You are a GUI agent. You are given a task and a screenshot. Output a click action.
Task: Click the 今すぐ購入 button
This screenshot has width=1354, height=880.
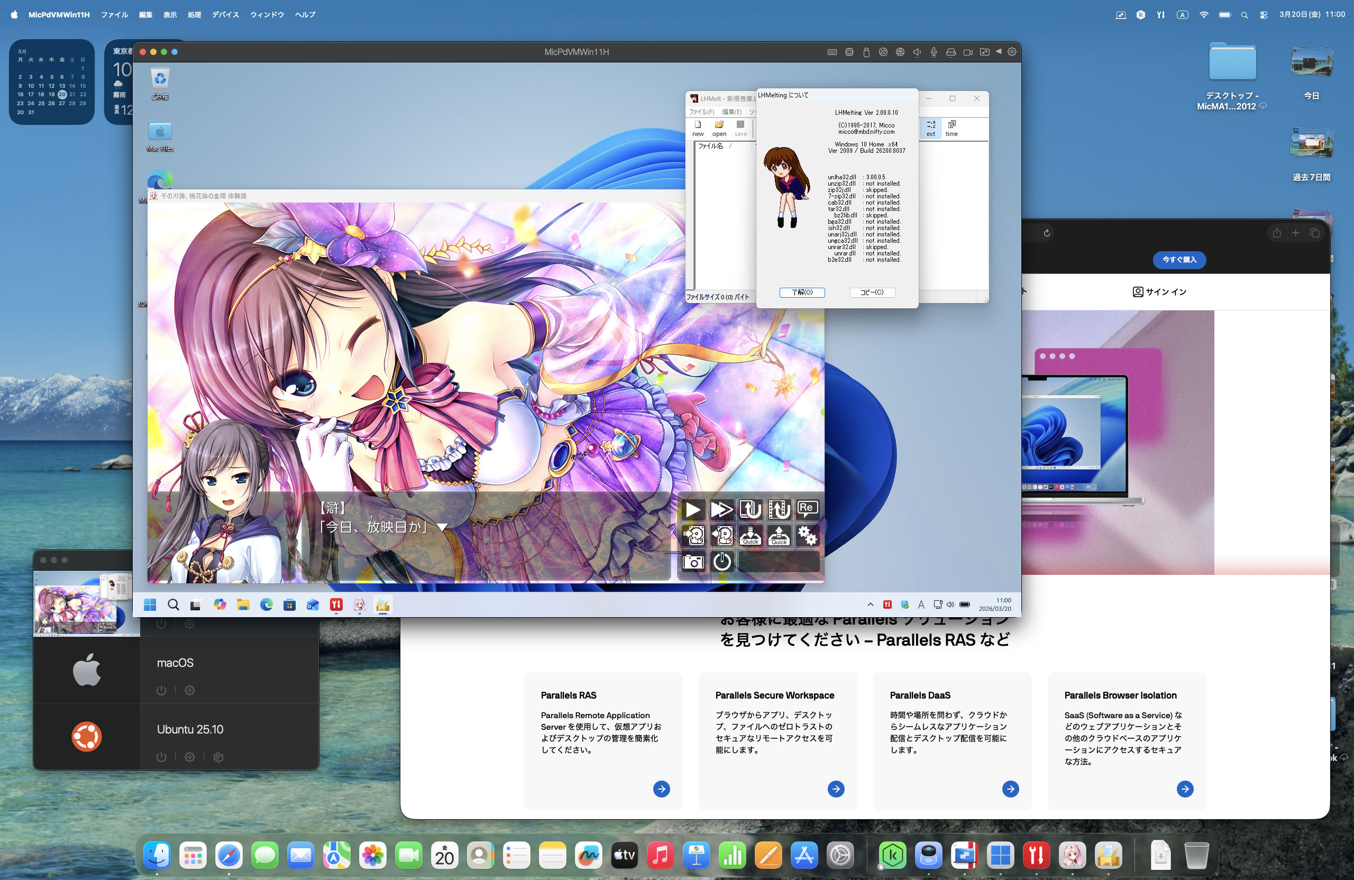pyautogui.click(x=1179, y=259)
